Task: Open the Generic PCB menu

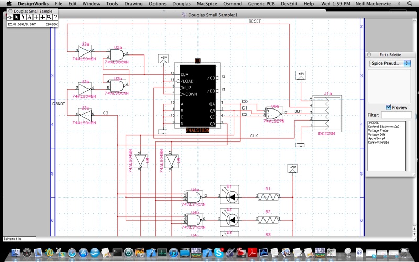Action: click(261, 4)
